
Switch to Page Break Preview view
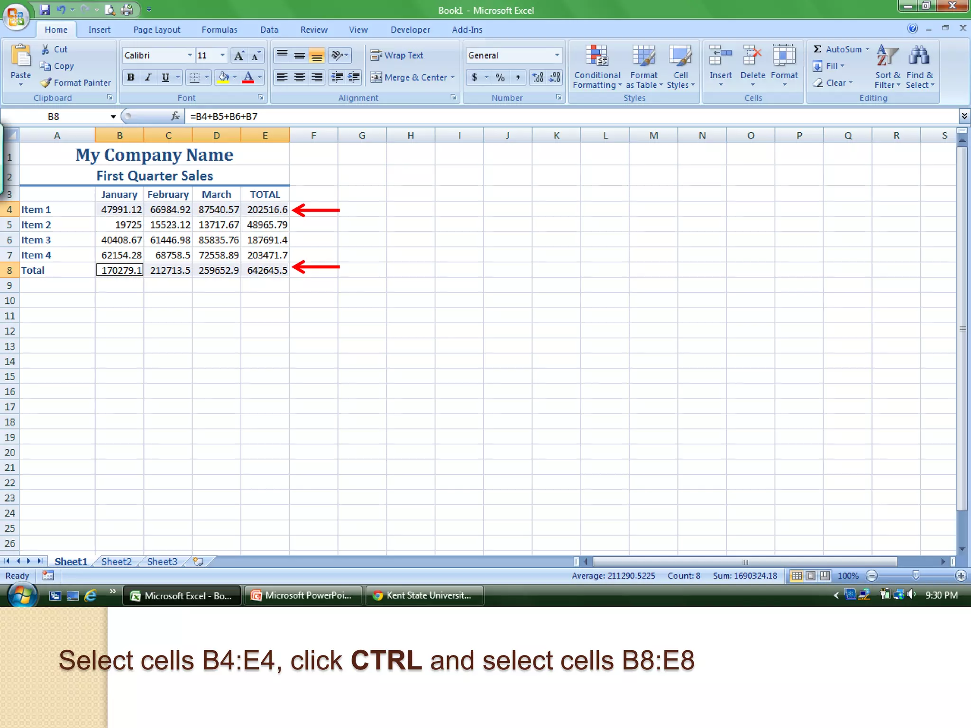tap(825, 575)
